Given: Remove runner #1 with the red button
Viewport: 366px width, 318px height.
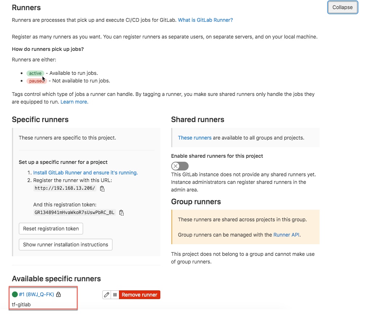Looking at the screenshot, I should click(140, 295).
